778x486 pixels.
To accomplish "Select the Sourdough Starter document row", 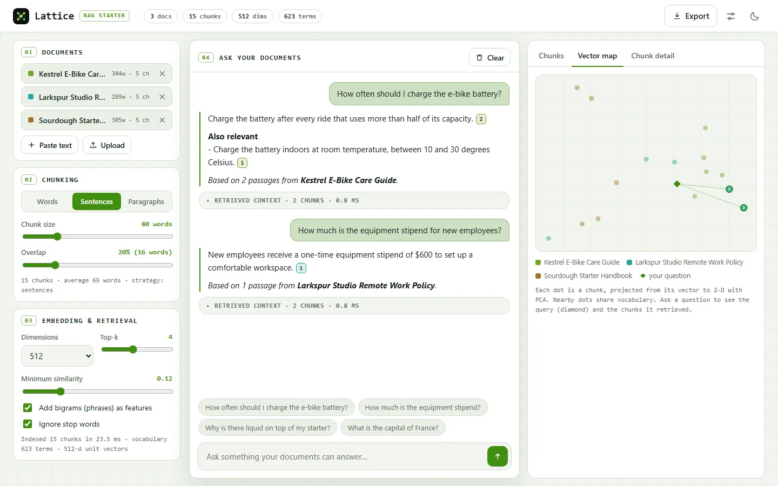I will click(x=97, y=120).
